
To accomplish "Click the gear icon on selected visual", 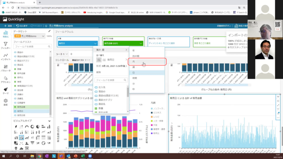I will (278, 101).
